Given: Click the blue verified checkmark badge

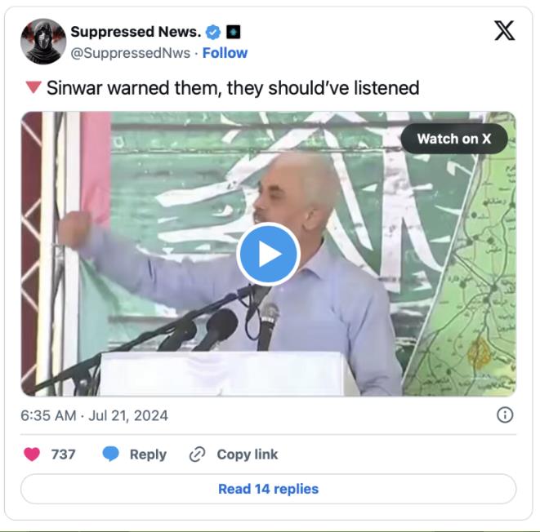Looking at the screenshot, I should pyautogui.click(x=213, y=33).
